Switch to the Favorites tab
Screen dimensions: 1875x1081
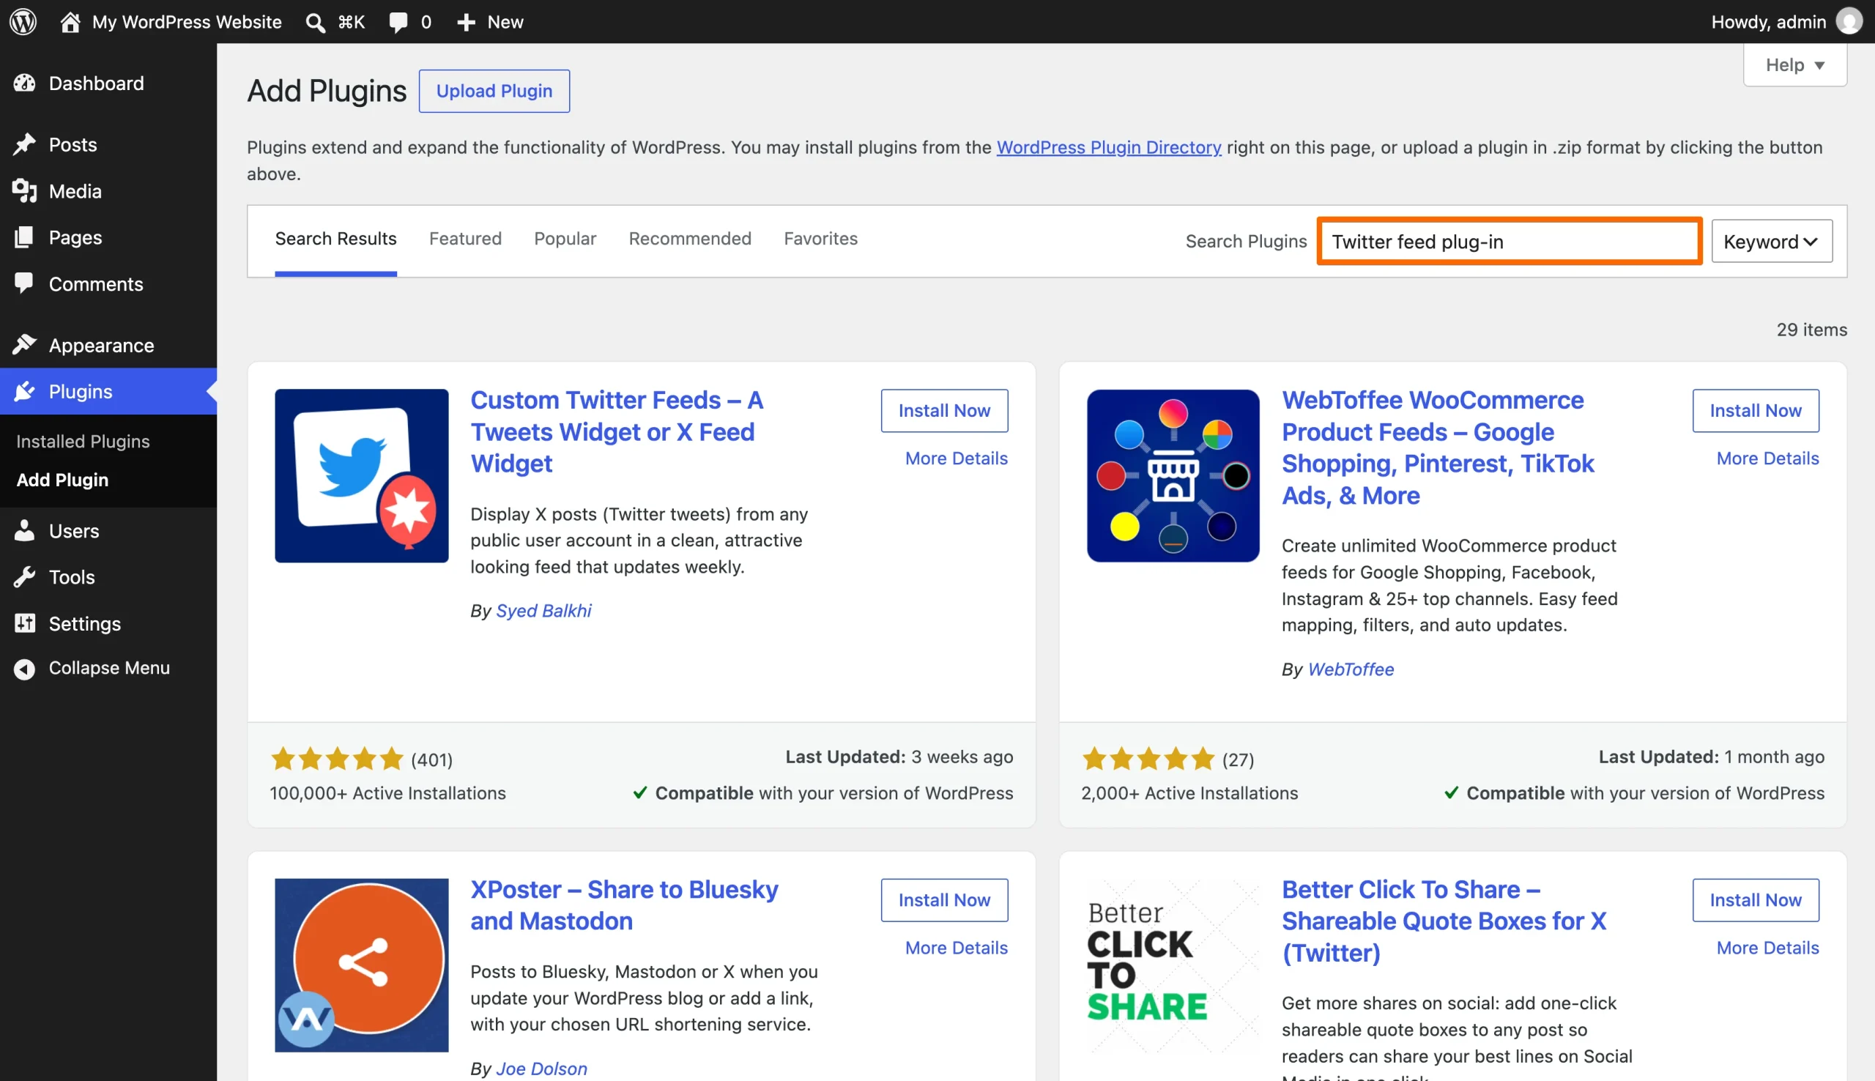[x=820, y=238]
